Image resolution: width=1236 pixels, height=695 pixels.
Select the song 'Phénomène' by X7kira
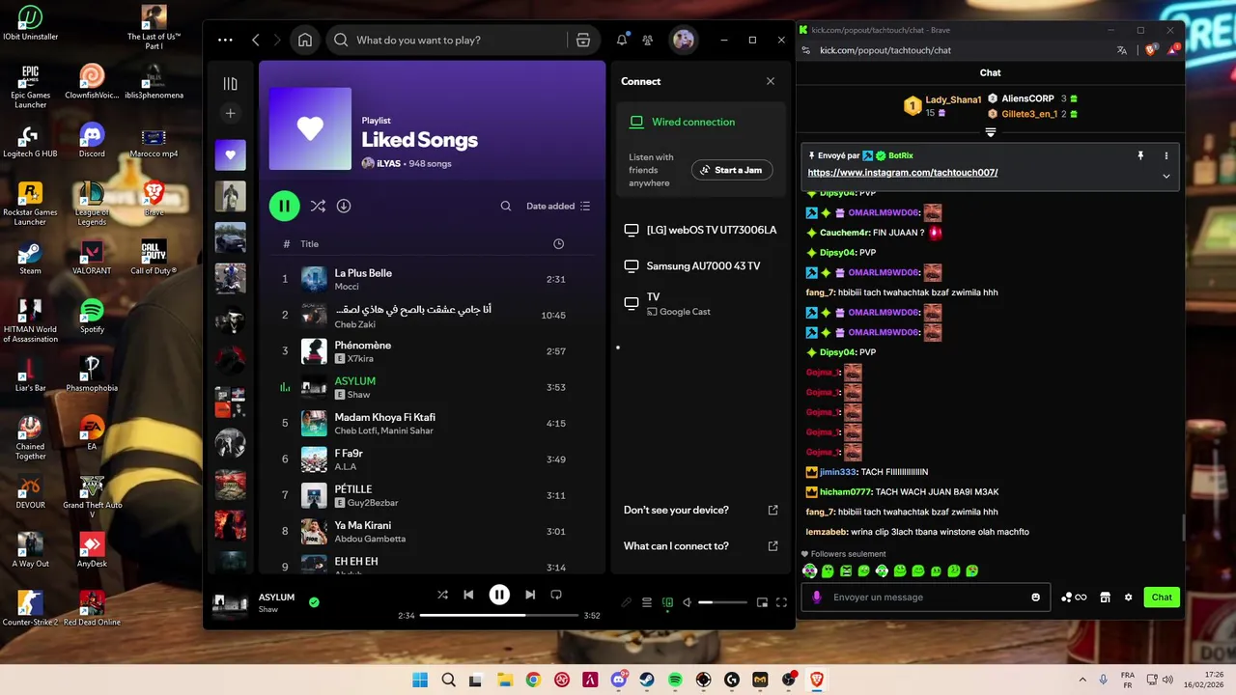(432, 351)
